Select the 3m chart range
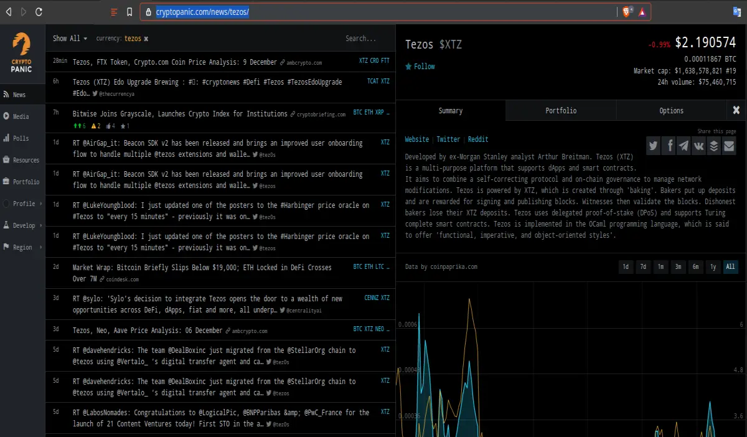 tap(678, 267)
